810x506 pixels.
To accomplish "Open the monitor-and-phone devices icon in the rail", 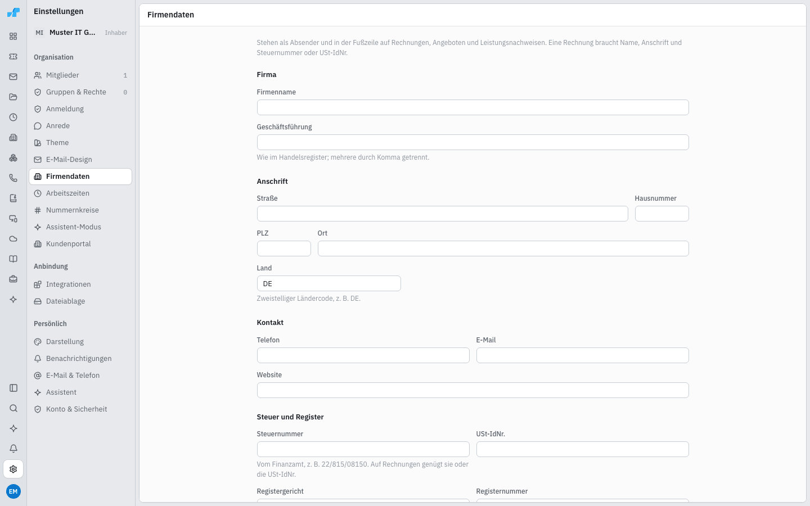I will (13, 219).
